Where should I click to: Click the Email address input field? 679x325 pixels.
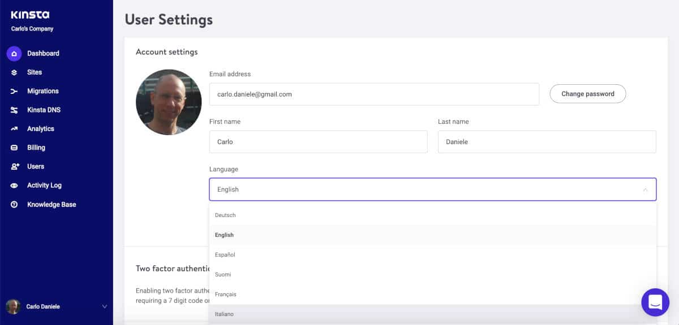coord(373,94)
